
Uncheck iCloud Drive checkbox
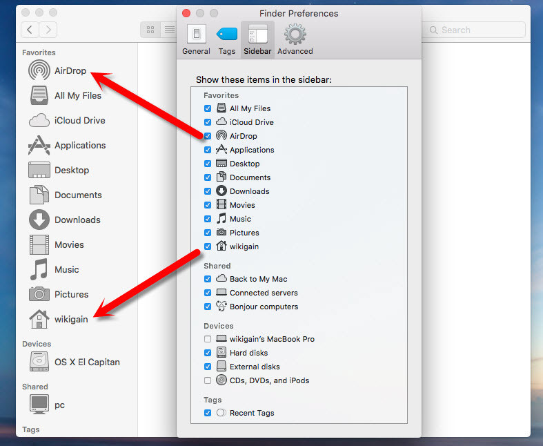point(208,122)
